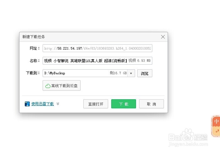The width and height of the screenshot is (220, 152).
Task: Click the 剩16.7 GB free space text
Action: (118, 73)
